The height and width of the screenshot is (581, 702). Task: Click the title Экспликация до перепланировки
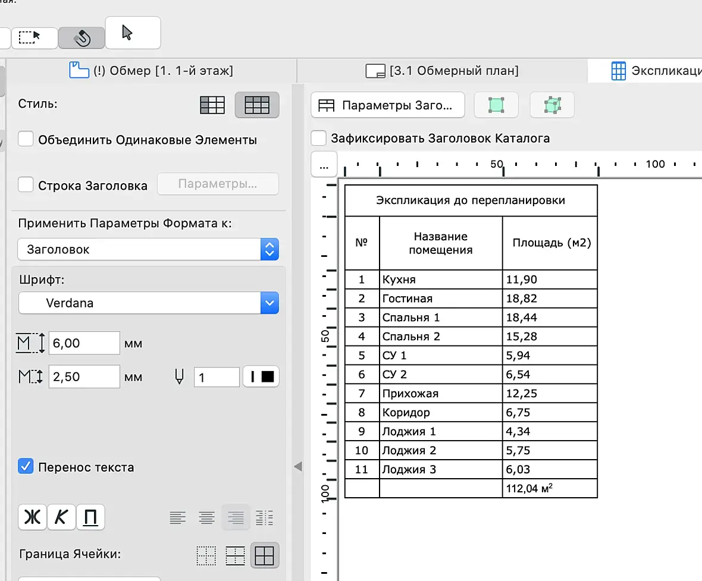pyautogui.click(x=471, y=200)
